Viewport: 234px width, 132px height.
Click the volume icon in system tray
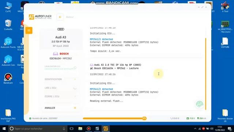pos(212,129)
